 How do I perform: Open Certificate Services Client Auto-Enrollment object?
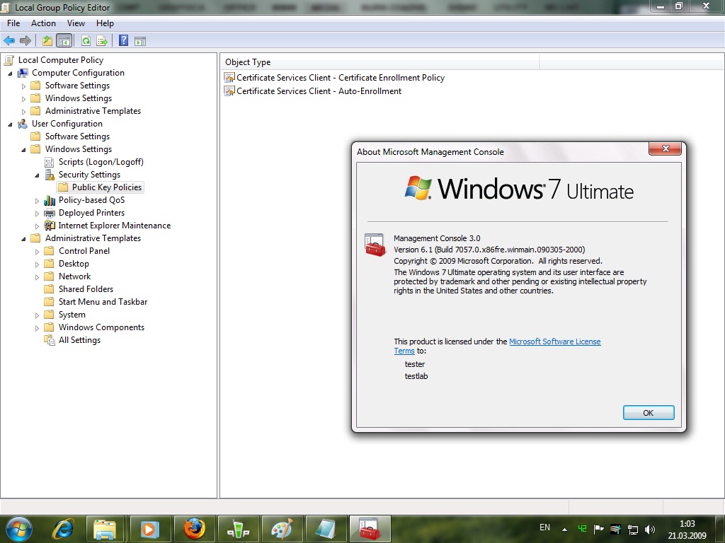(319, 91)
